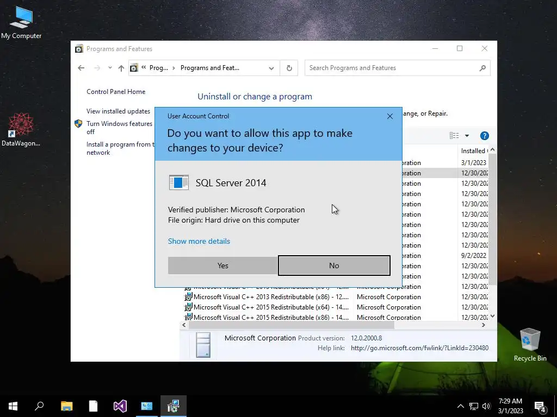The width and height of the screenshot is (557, 417).
Task: Open the network status tray icon
Action: click(x=474, y=406)
